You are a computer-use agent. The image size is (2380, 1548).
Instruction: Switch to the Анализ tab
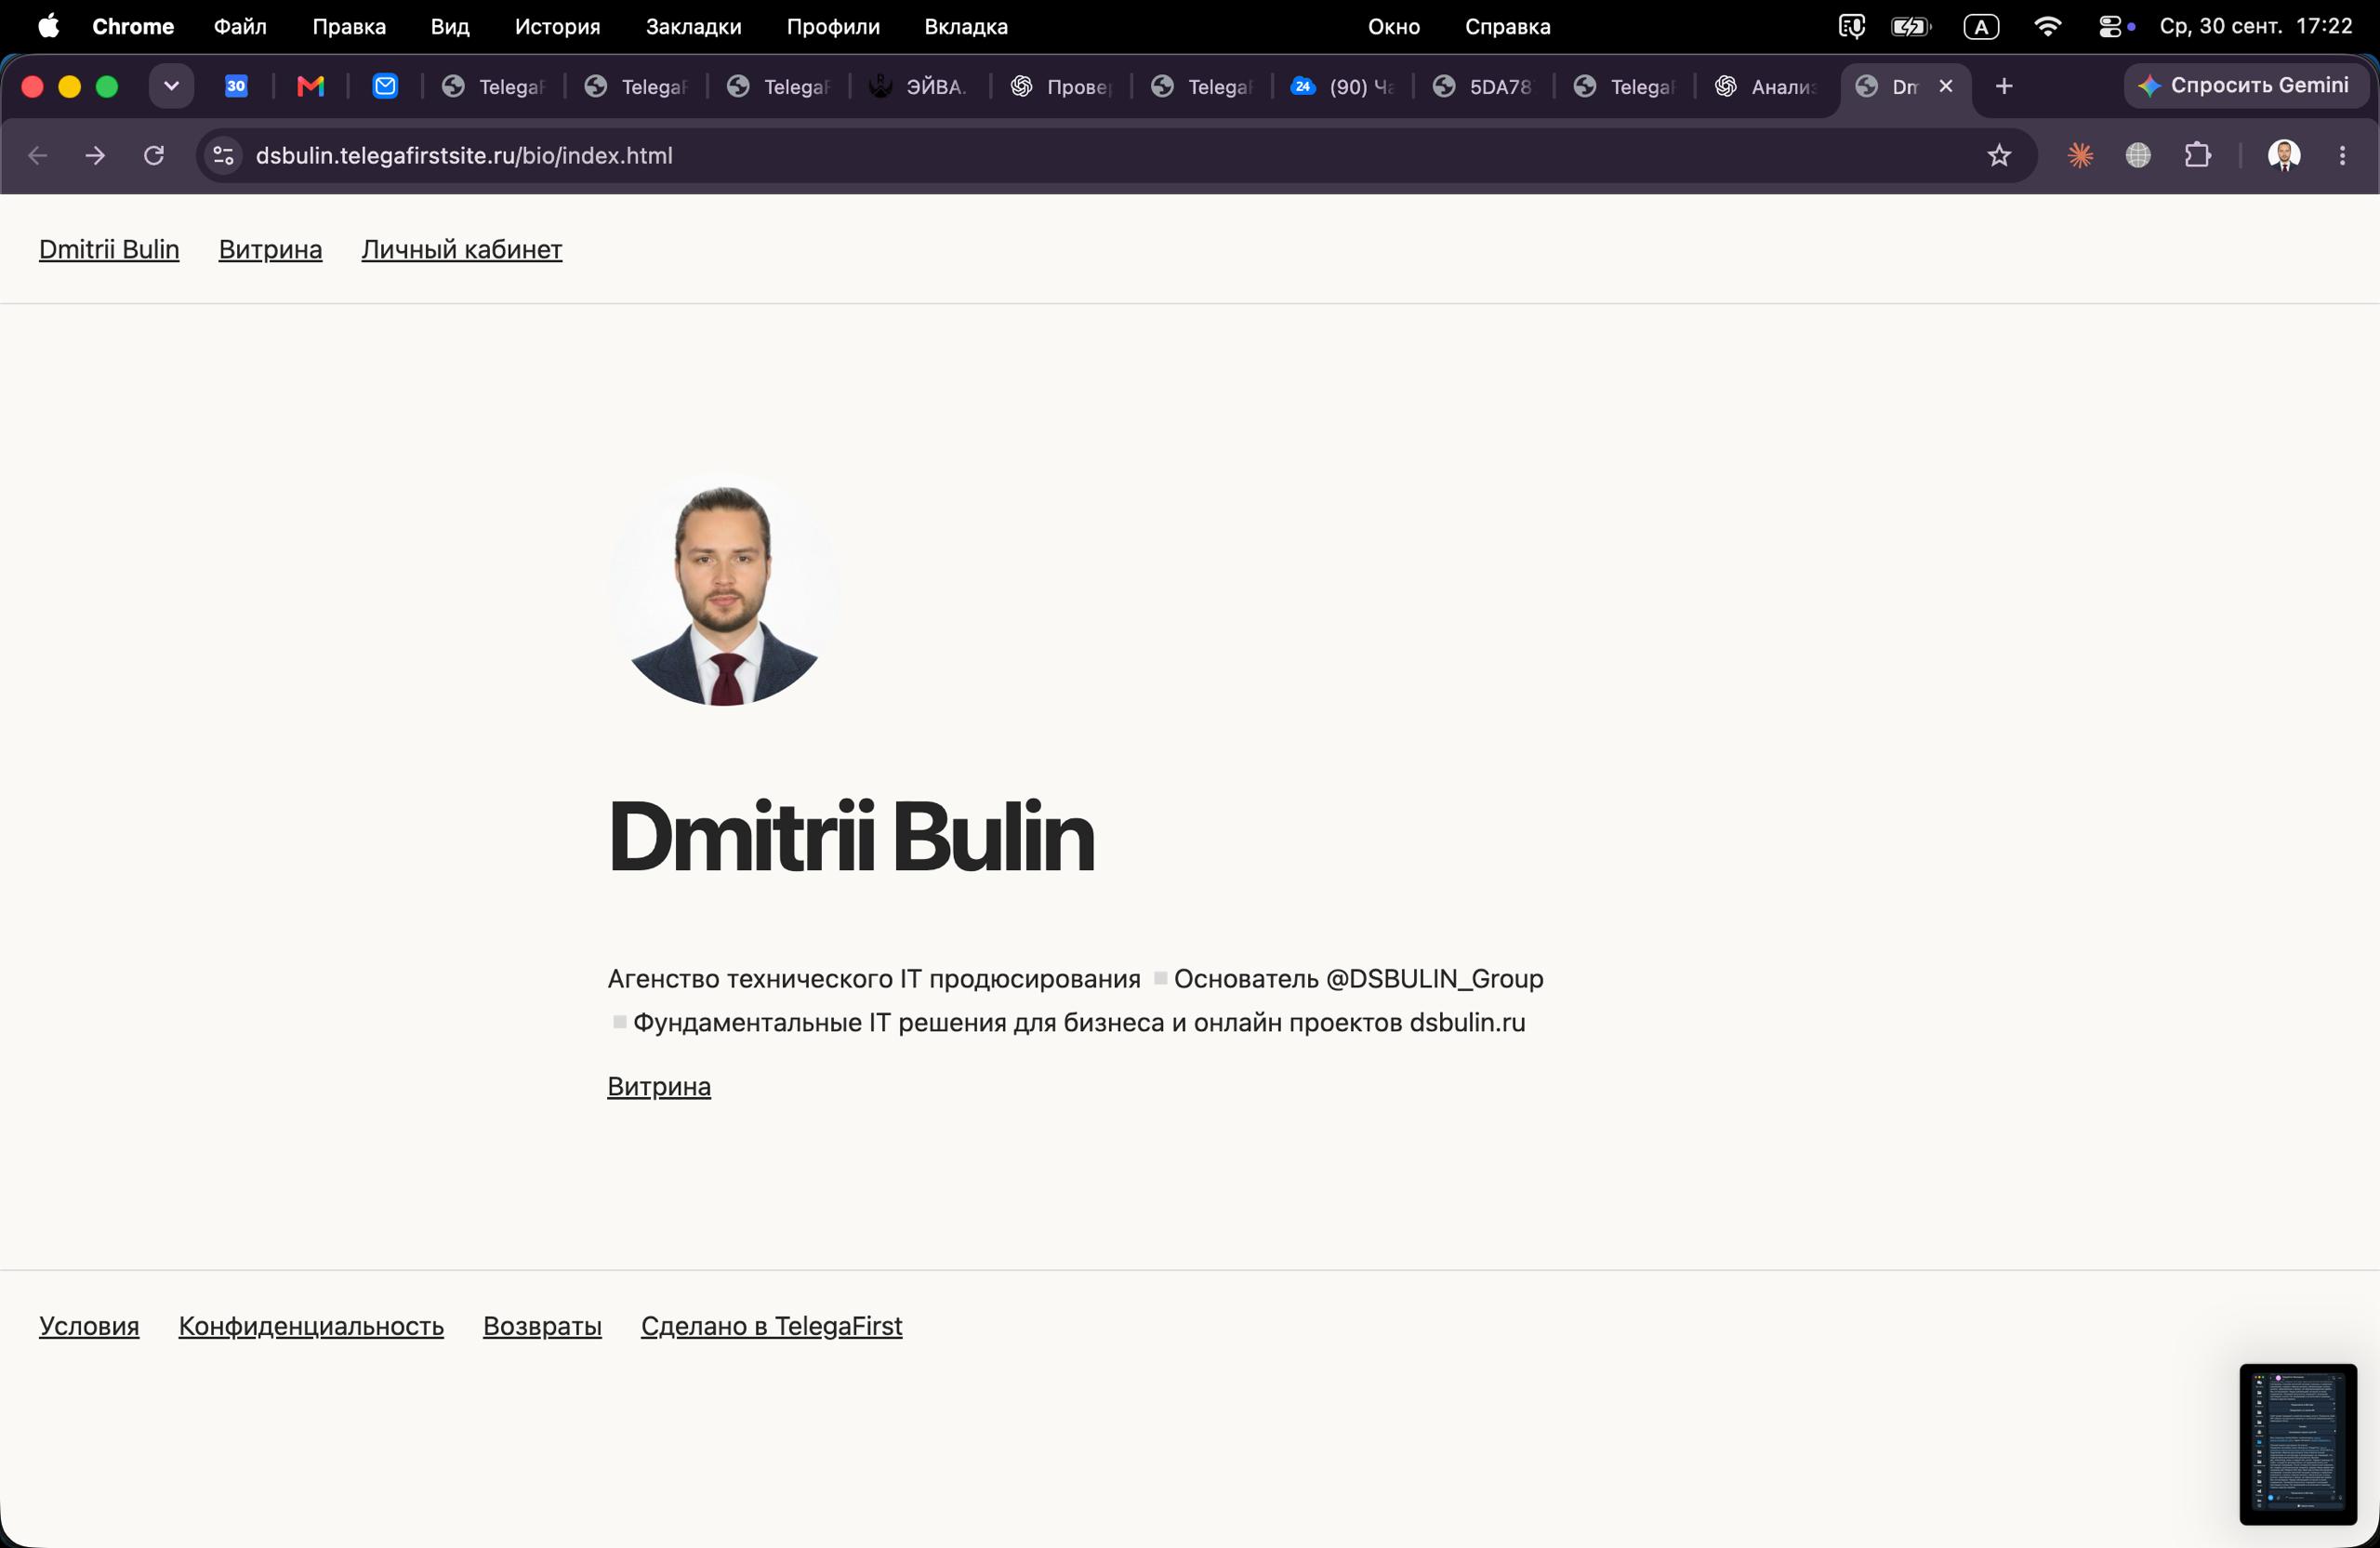click(1768, 87)
